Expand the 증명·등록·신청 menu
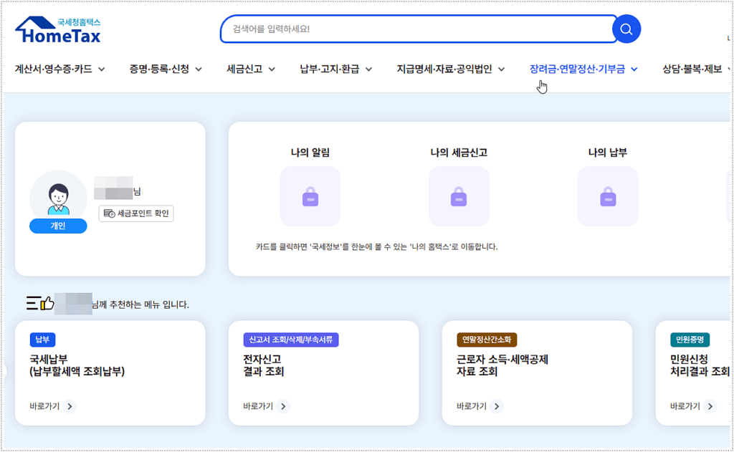The width and height of the screenshot is (734, 452). tap(166, 69)
